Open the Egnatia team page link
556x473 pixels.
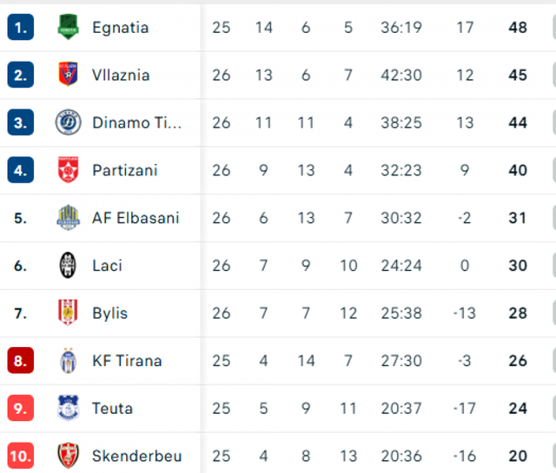[x=120, y=28]
